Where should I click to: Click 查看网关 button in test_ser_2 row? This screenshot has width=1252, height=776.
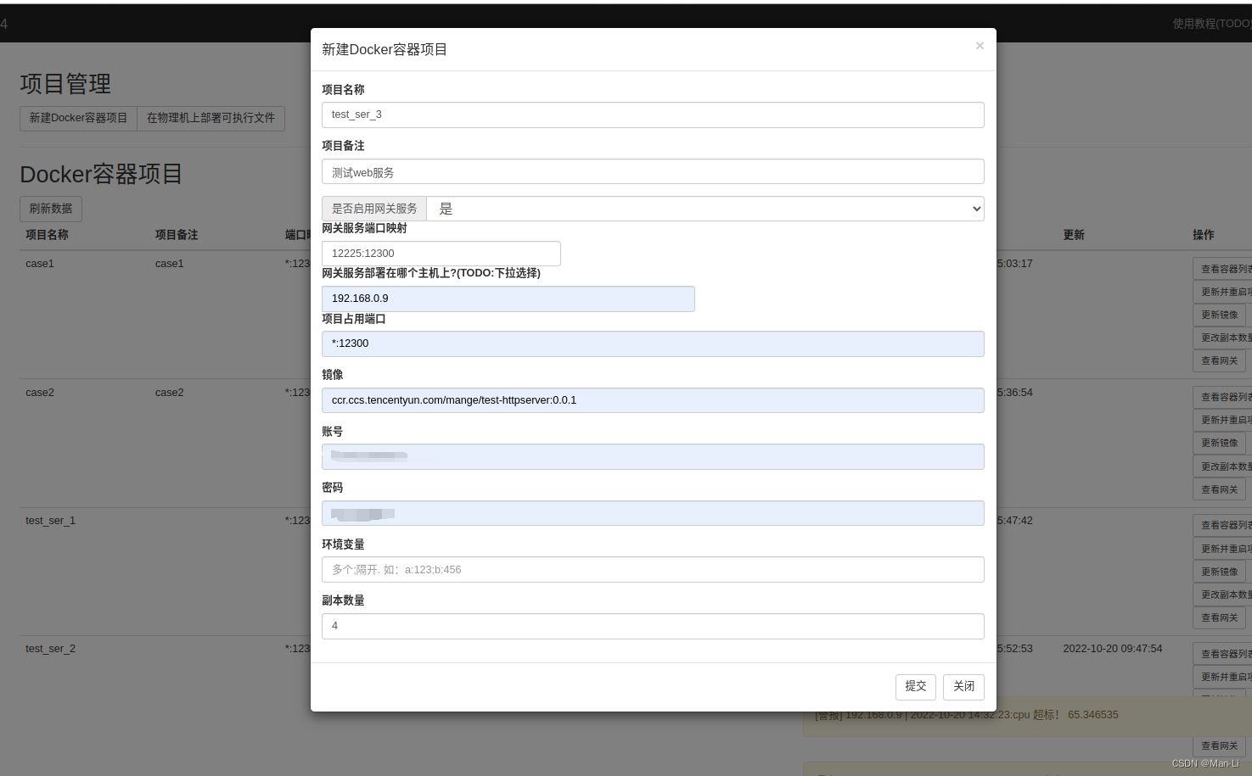point(1219,745)
